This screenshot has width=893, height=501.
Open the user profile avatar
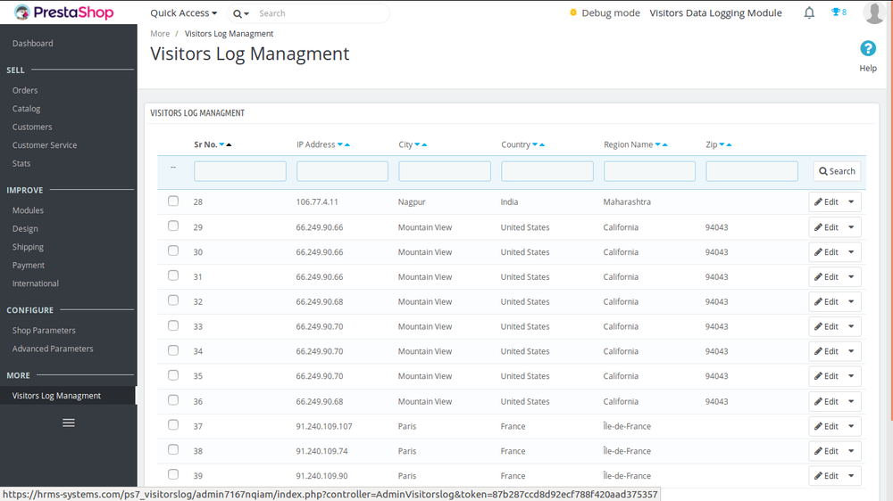(874, 13)
